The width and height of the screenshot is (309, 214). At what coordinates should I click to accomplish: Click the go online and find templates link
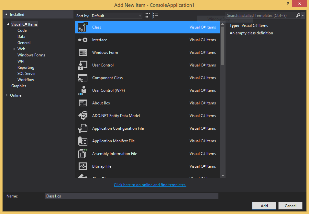click(150, 185)
